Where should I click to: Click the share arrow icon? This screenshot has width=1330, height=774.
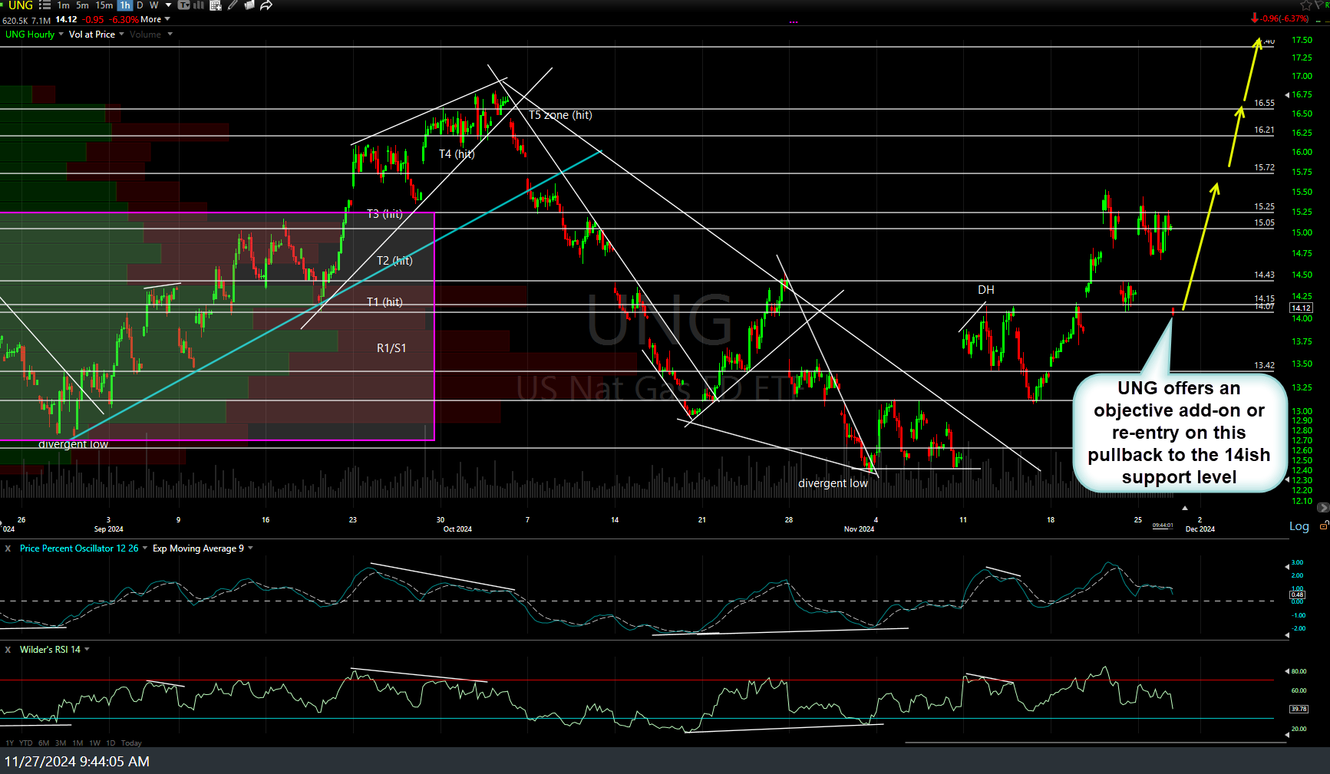pyautogui.click(x=266, y=5)
